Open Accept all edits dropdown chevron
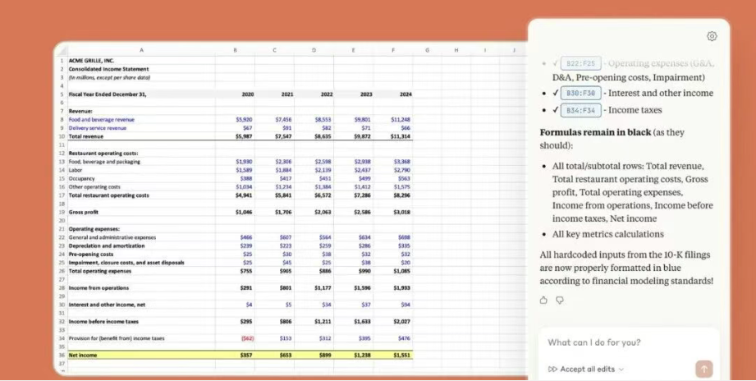 click(621, 370)
